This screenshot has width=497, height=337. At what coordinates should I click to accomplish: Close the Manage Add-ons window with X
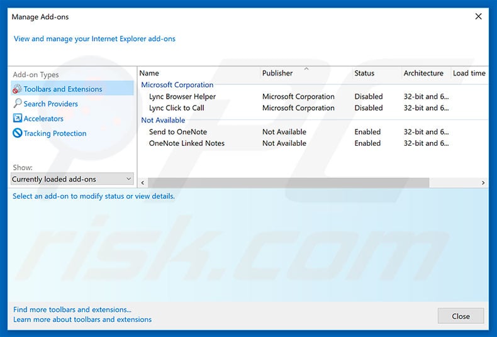pos(479,16)
